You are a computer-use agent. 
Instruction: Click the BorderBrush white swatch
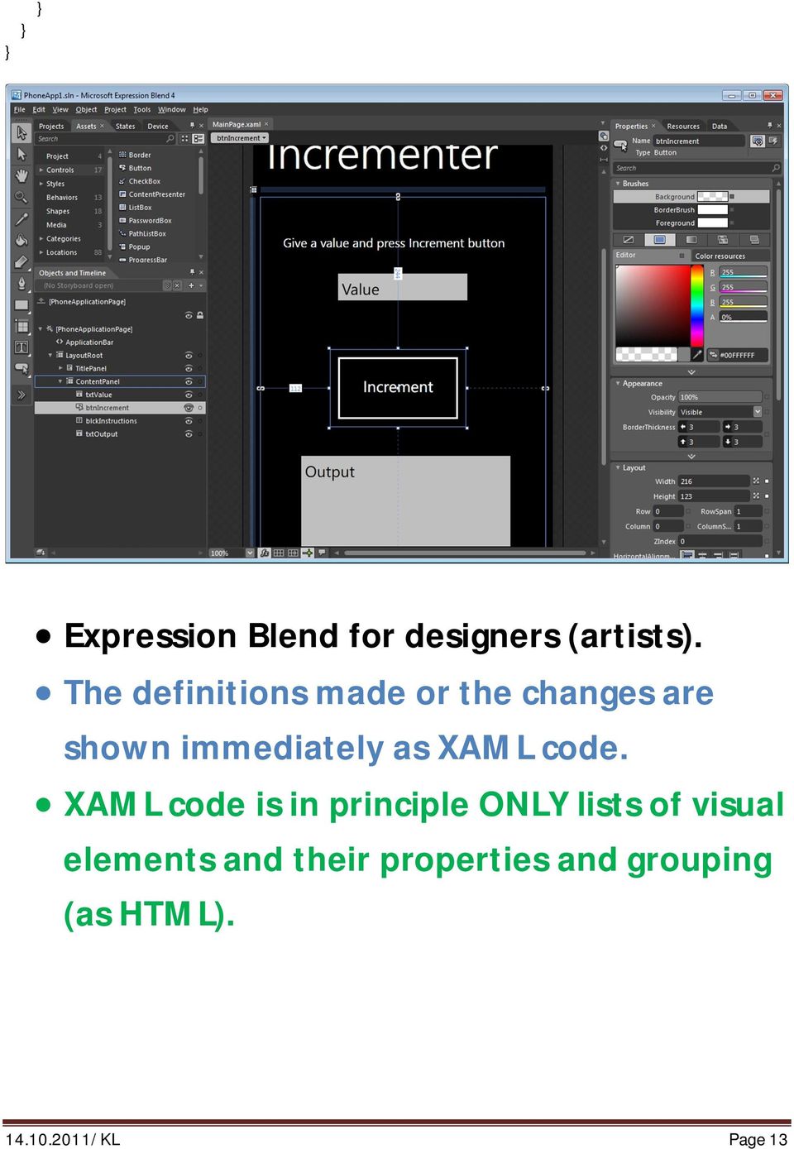712,210
